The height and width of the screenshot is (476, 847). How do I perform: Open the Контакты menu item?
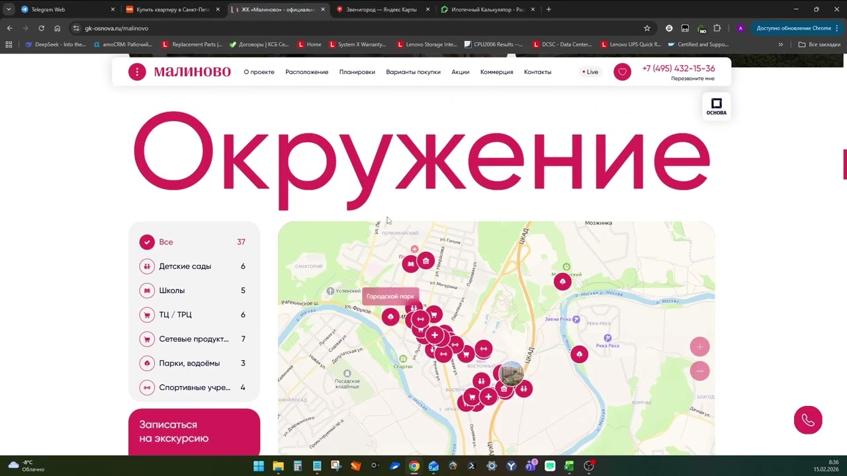coord(537,72)
